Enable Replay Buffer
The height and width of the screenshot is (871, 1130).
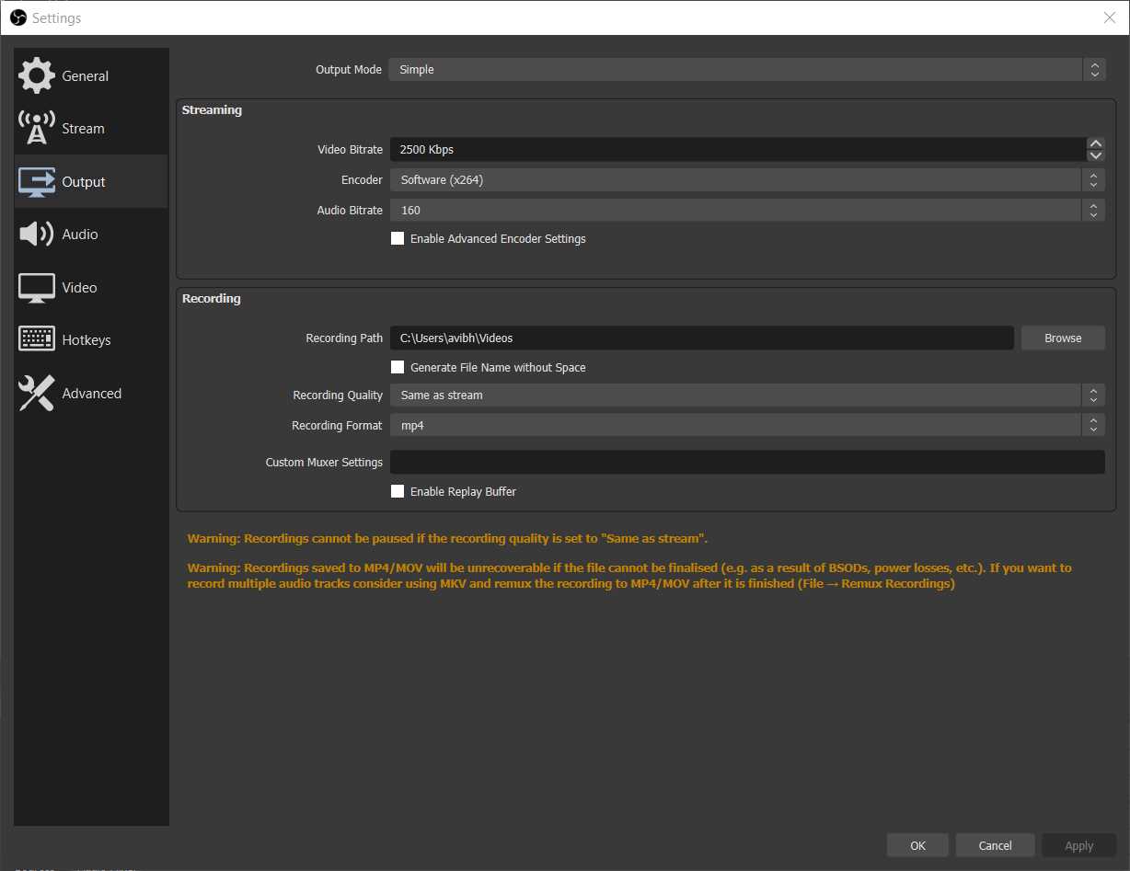(397, 491)
